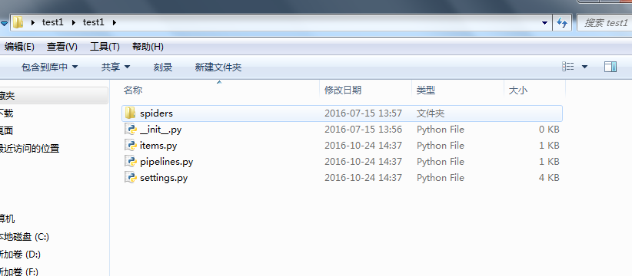This screenshot has height=276, width=632.
Task: Toggle the preview pane icon
Action: coord(610,67)
